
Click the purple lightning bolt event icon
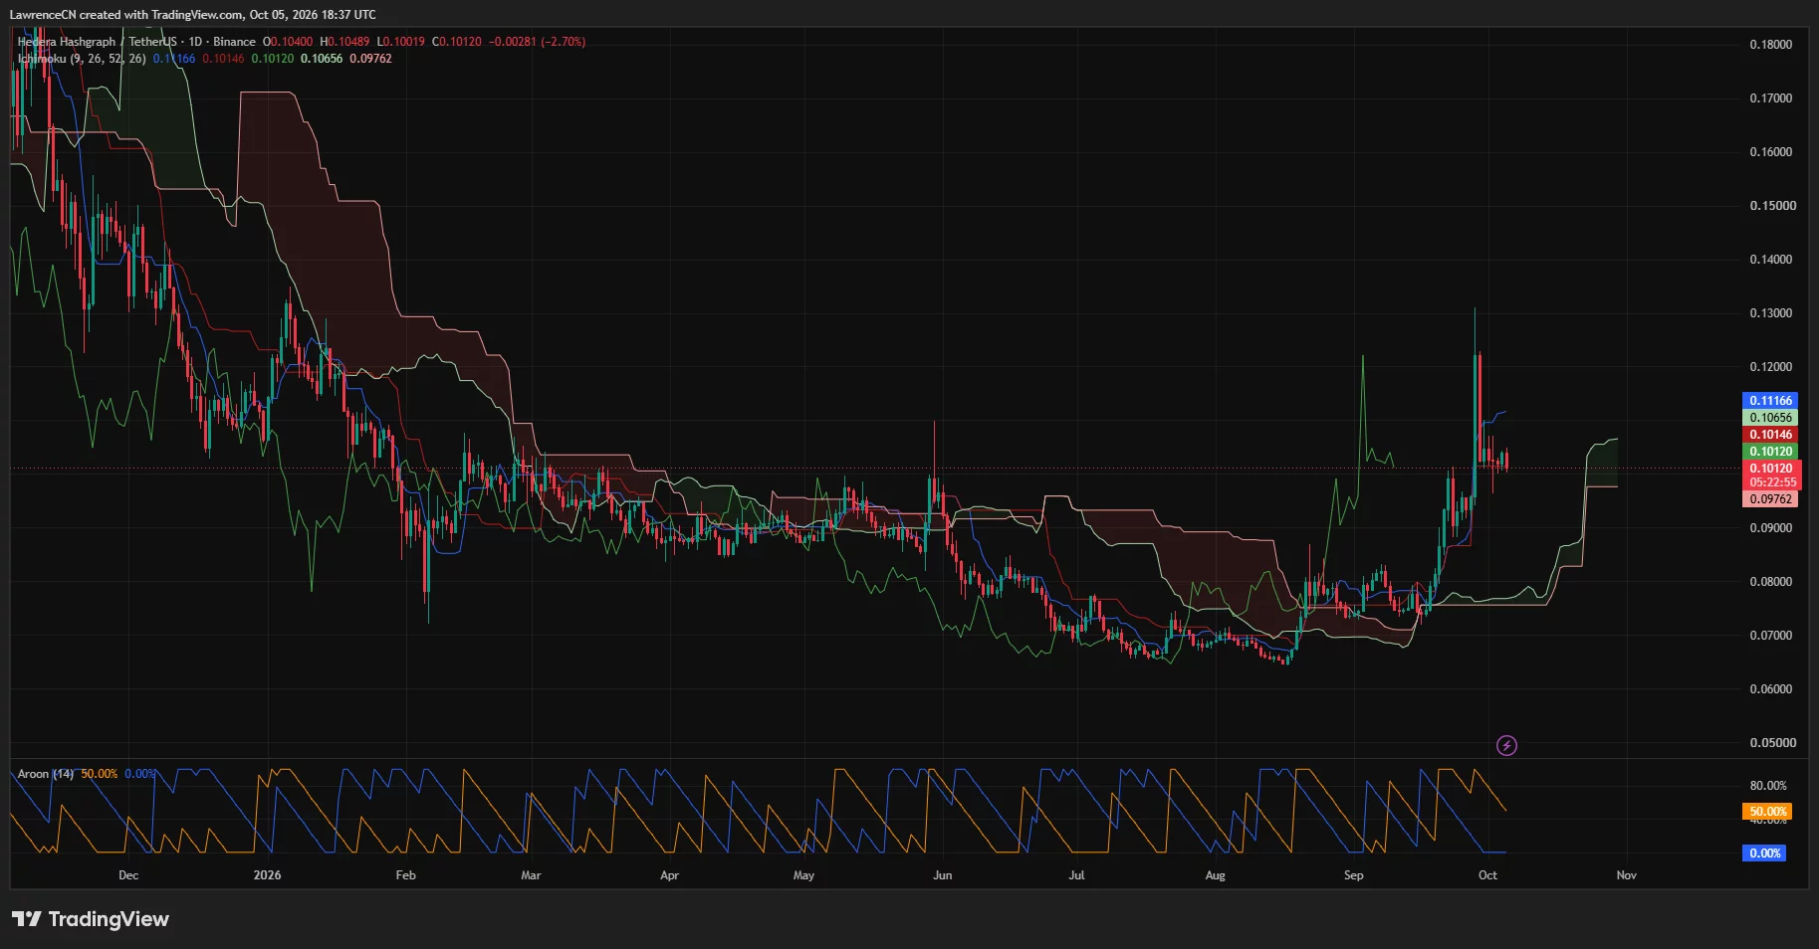[x=1506, y=745]
